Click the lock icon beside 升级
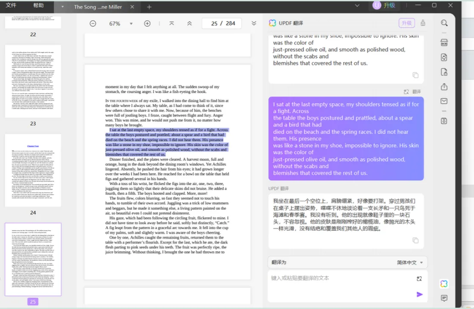This screenshot has height=309, width=474. [x=423, y=23]
